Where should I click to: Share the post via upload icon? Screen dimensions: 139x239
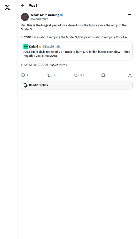130,75
